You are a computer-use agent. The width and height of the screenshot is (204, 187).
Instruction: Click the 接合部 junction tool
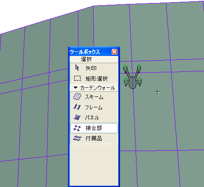click(94, 128)
